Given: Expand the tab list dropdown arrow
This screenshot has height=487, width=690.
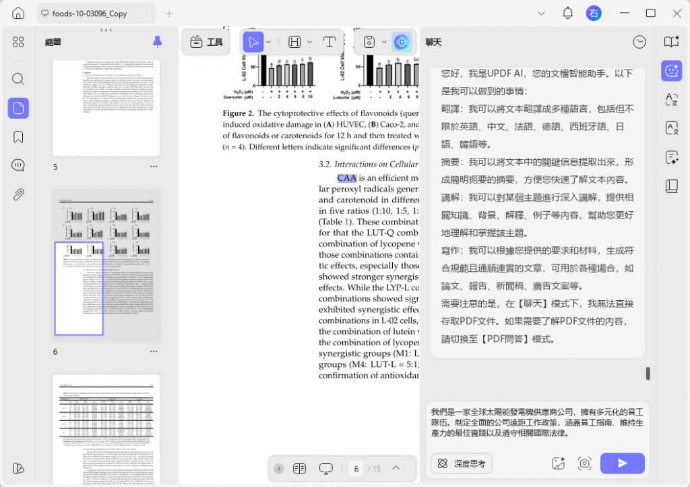Looking at the screenshot, I should point(541,13).
